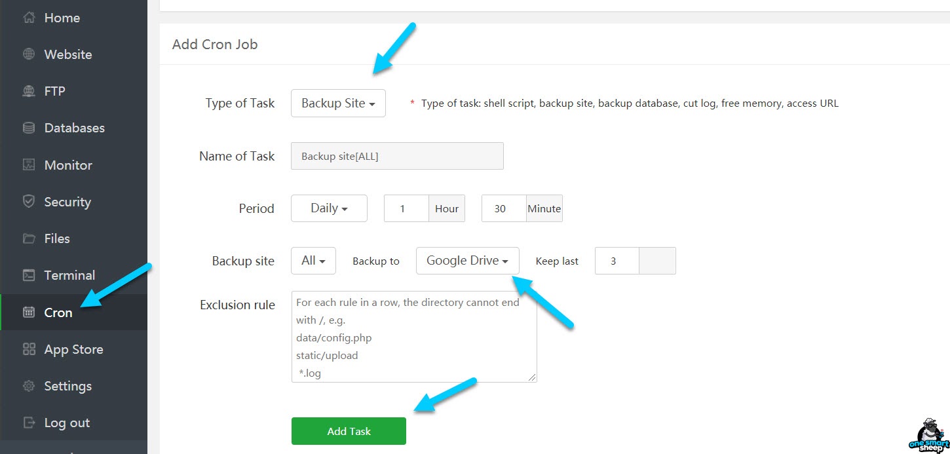Click the Minute value input field
This screenshot has width=950, height=454.
504,208
